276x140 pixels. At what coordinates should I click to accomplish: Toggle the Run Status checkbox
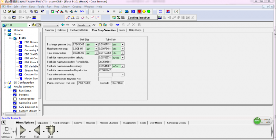tap(15, 90)
